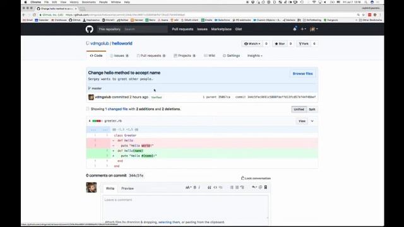Image resolution: width=404 pixels, height=227 pixels.
Task: Add a task list via toolbar
Action: pos(242,187)
